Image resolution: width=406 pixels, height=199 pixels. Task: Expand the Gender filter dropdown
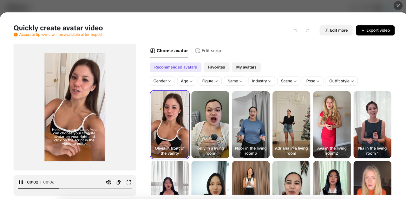coord(162,81)
